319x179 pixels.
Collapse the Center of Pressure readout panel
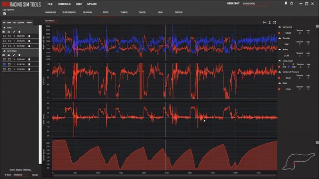tap(280, 72)
